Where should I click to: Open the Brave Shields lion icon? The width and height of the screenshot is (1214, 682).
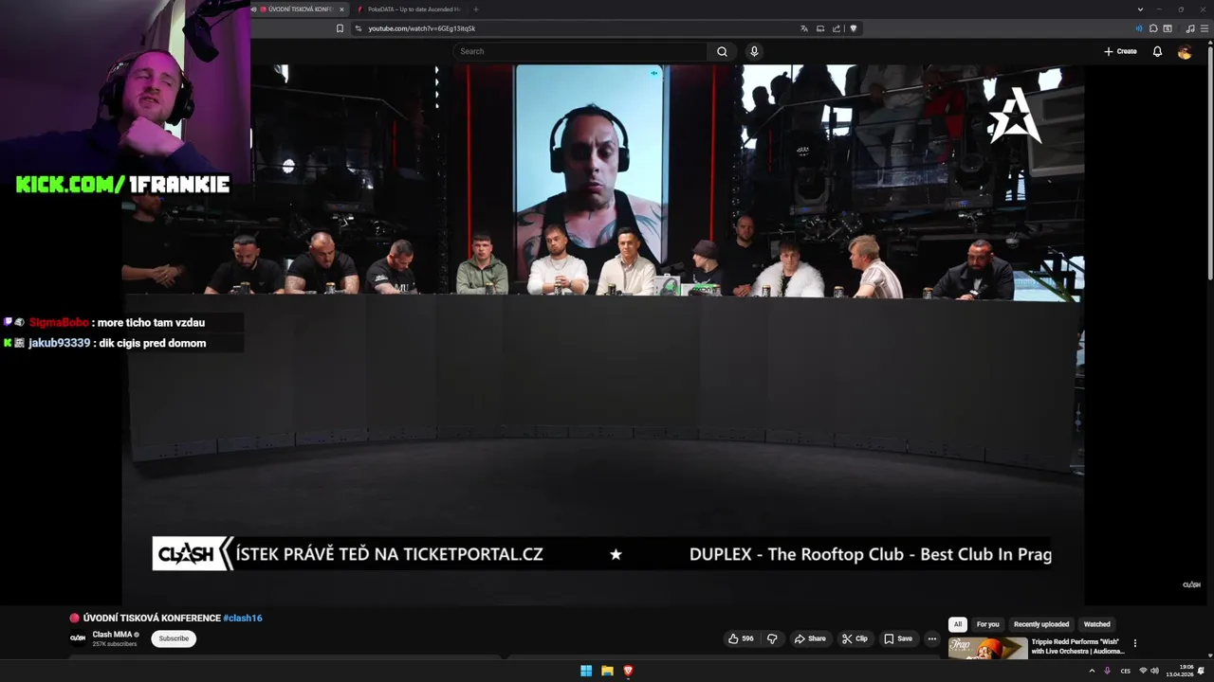point(854,28)
